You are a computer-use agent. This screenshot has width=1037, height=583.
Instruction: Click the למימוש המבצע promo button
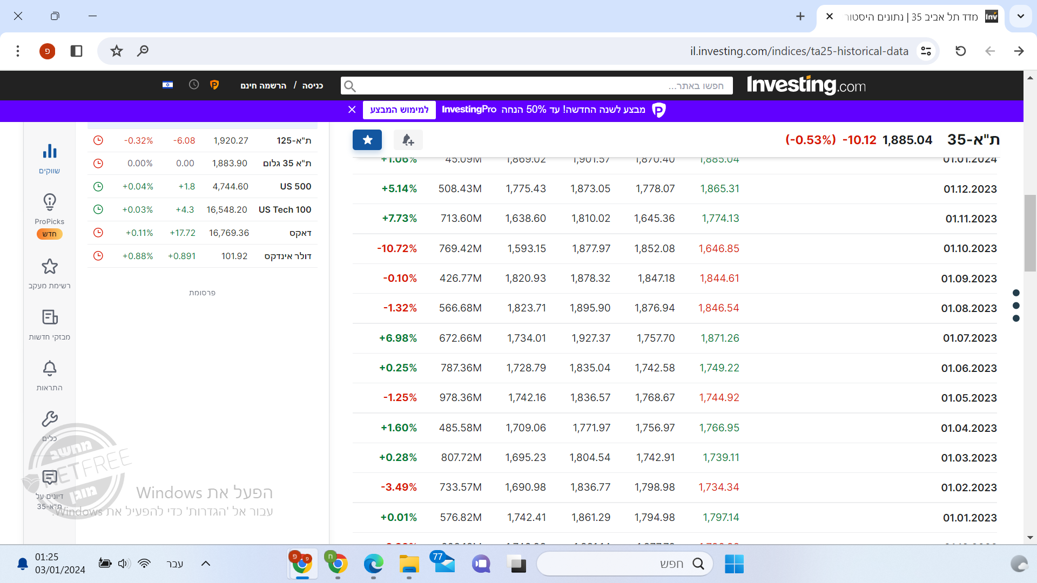(x=399, y=110)
